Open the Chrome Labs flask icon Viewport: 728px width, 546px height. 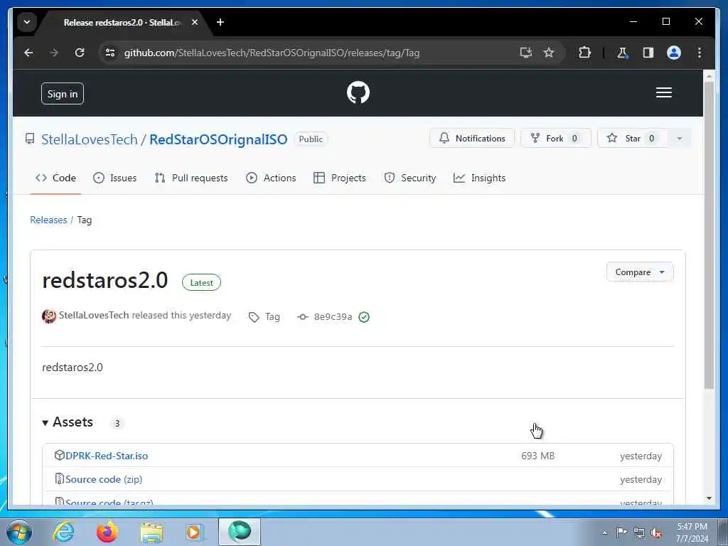(x=622, y=53)
